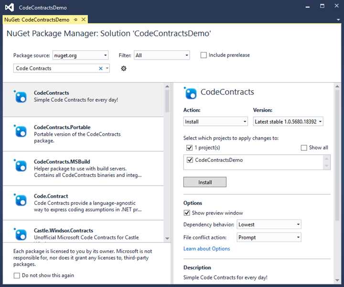Image resolution: width=344 pixels, height=287 pixels.
Task: Click package list scrollbar down arrow
Action: [167, 239]
